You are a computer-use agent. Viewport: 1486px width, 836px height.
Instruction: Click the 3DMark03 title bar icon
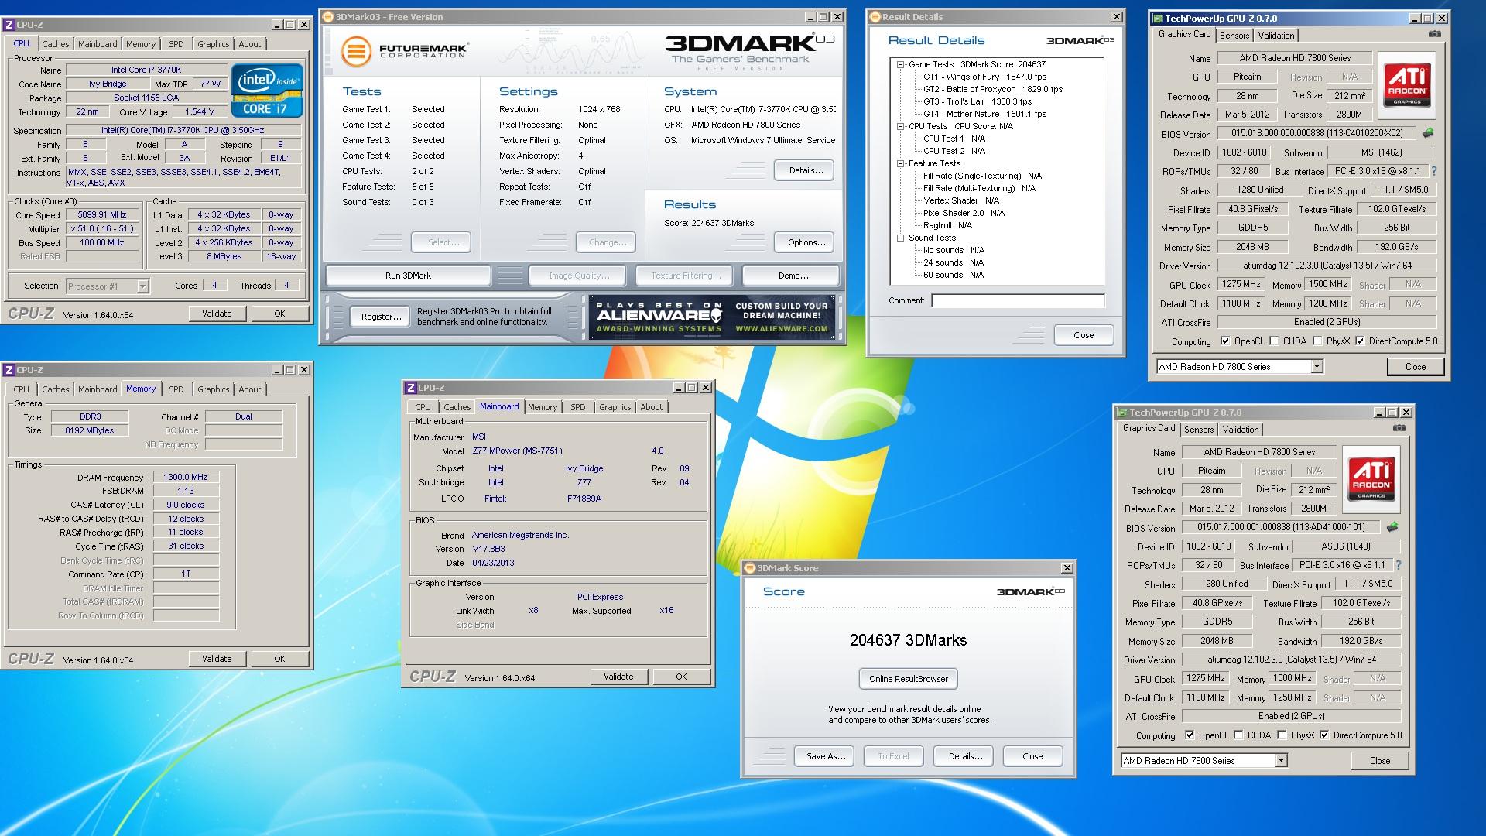(328, 17)
